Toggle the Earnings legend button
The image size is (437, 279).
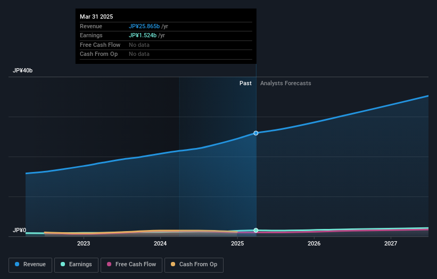[76, 265]
